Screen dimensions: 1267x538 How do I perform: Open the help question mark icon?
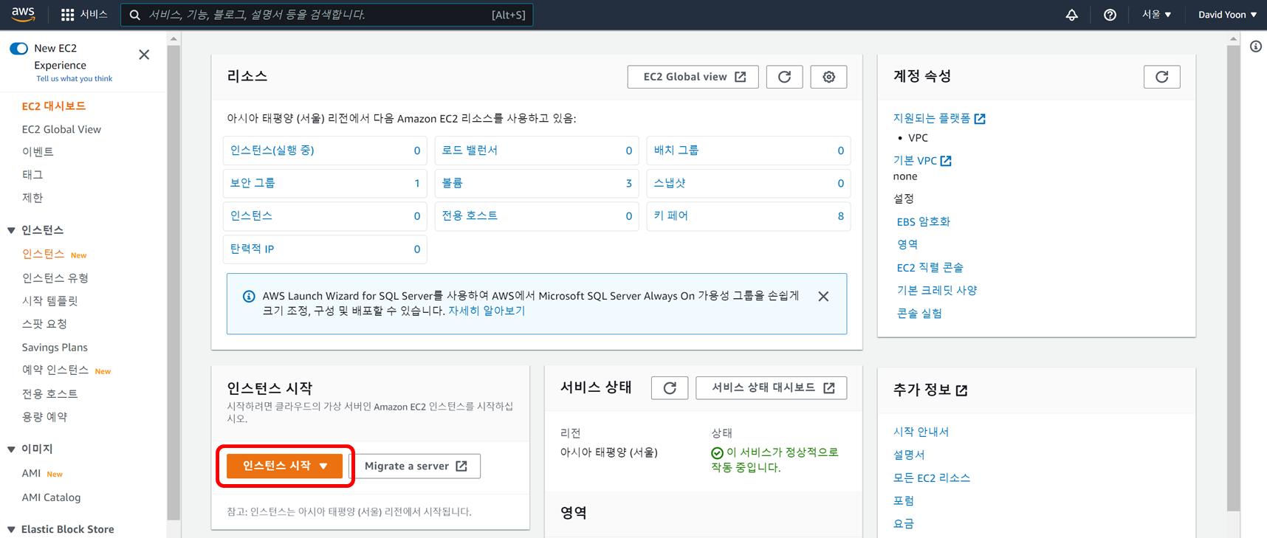(x=1110, y=15)
